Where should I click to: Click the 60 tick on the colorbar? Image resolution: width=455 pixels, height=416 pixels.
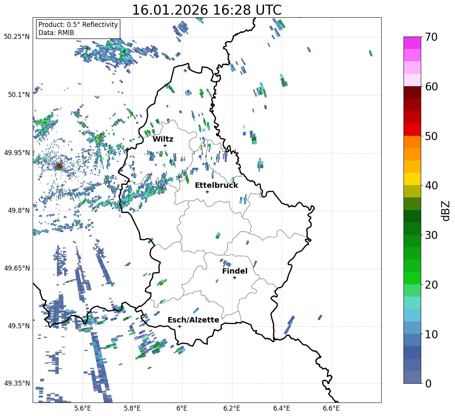click(x=431, y=87)
